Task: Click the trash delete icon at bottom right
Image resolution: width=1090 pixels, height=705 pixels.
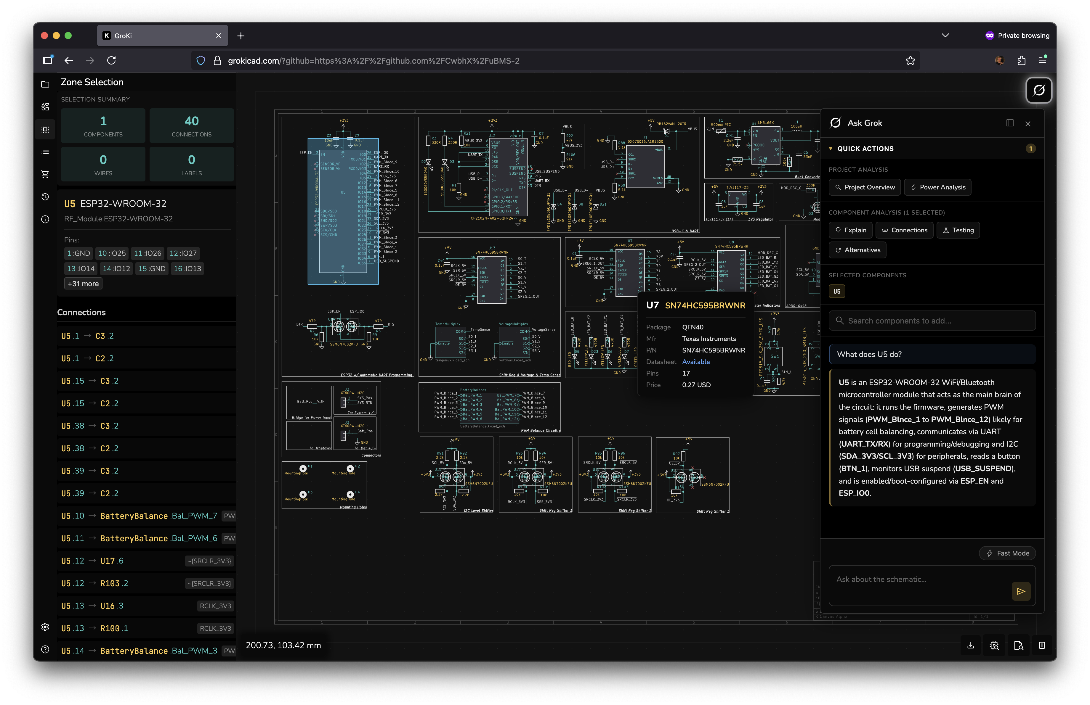Action: point(1042,645)
